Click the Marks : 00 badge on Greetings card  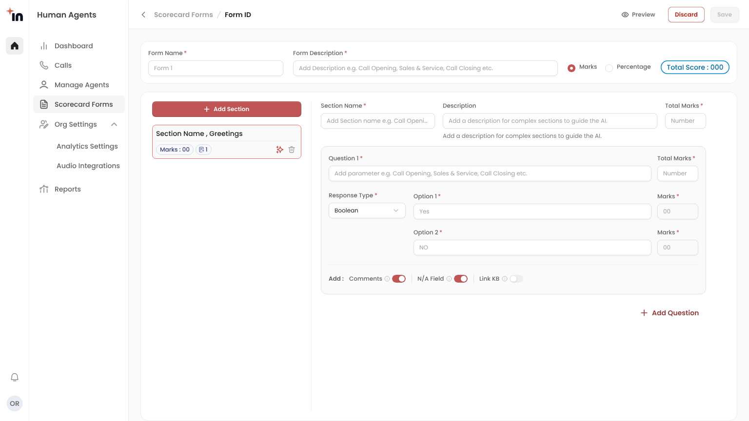[x=175, y=150]
